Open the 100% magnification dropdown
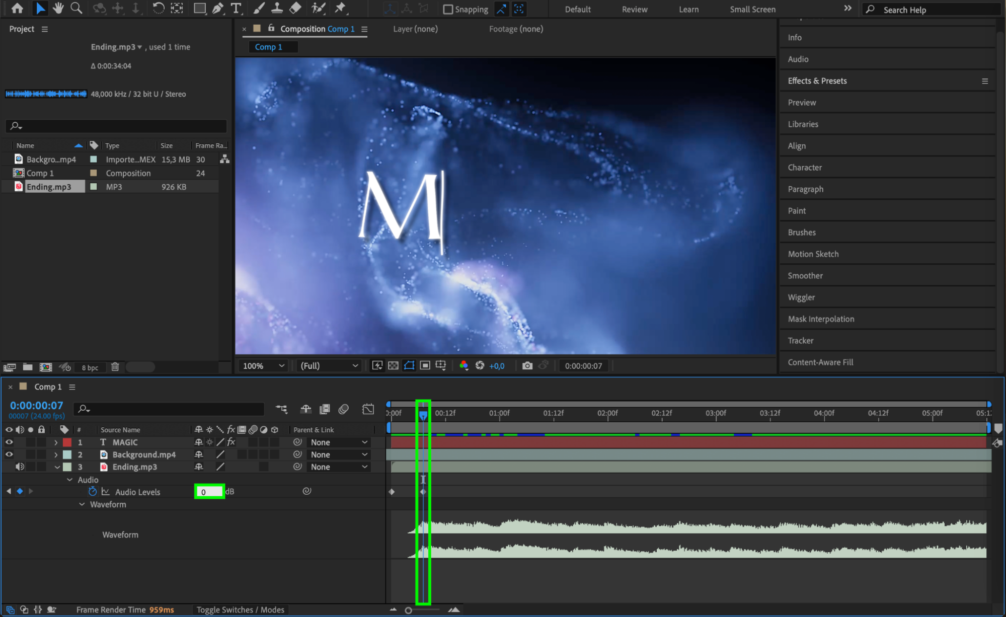This screenshot has width=1006, height=617. [x=263, y=366]
